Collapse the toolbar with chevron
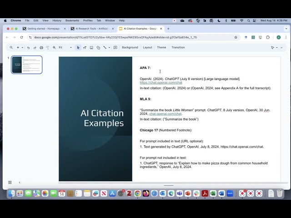 tap(281, 48)
